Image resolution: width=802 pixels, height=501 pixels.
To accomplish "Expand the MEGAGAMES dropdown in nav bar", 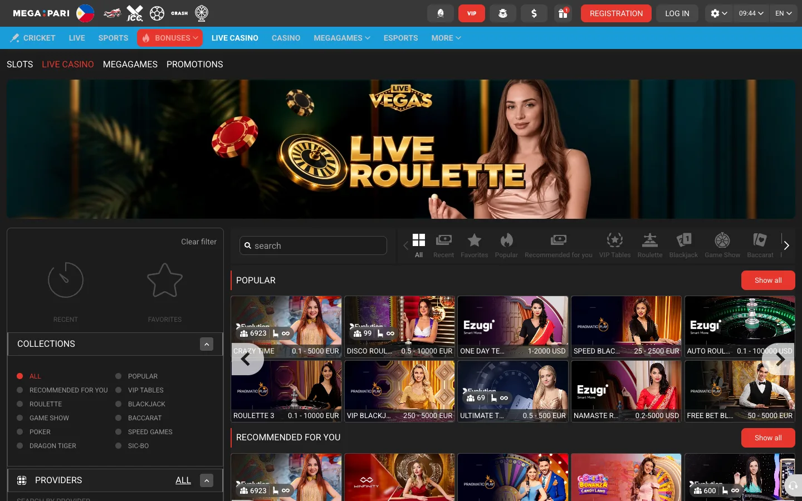I will tap(342, 38).
